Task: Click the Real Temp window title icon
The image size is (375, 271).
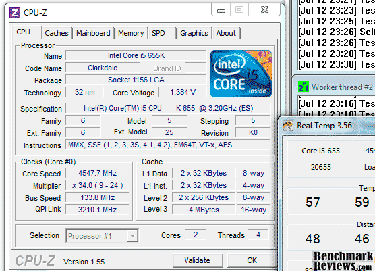Action: [x=288, y=126]
